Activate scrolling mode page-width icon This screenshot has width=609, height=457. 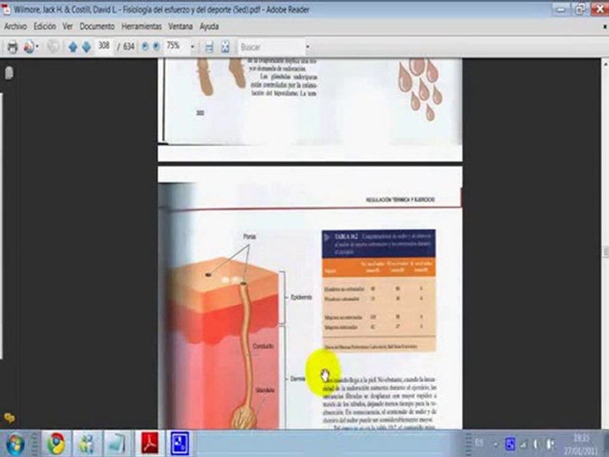pos(209,48)
